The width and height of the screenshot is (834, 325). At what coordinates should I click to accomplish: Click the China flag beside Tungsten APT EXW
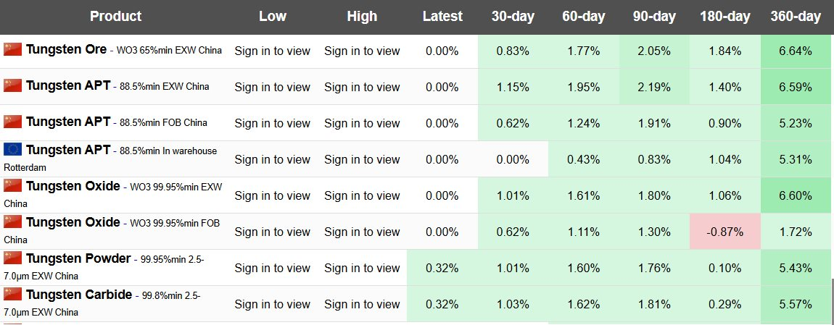coord(13,85)
